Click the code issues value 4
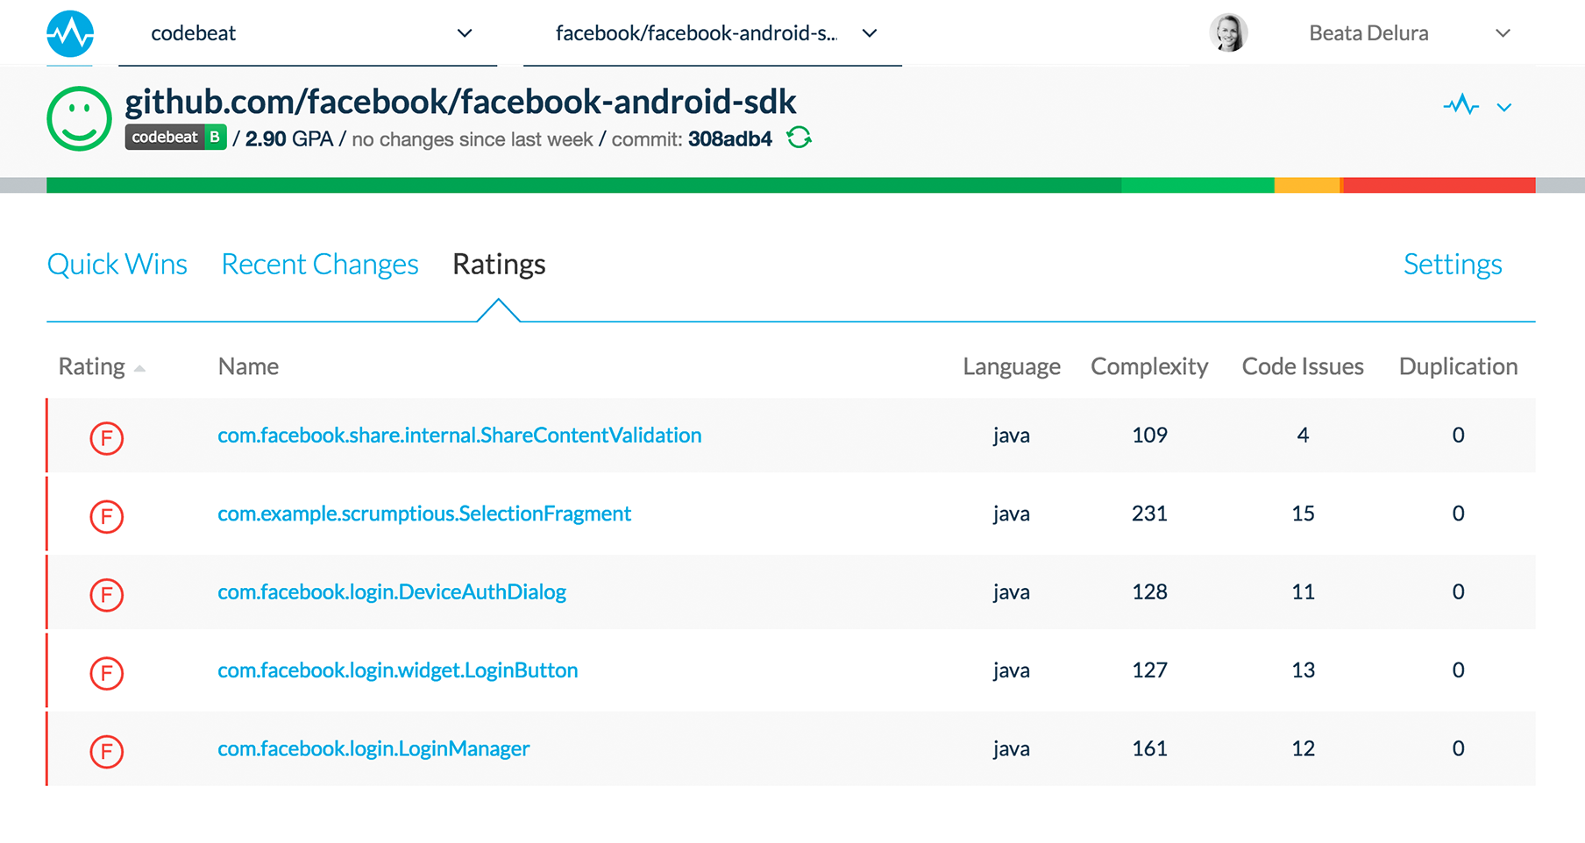The image size is (1585, 843). [x=1303, y=436]
